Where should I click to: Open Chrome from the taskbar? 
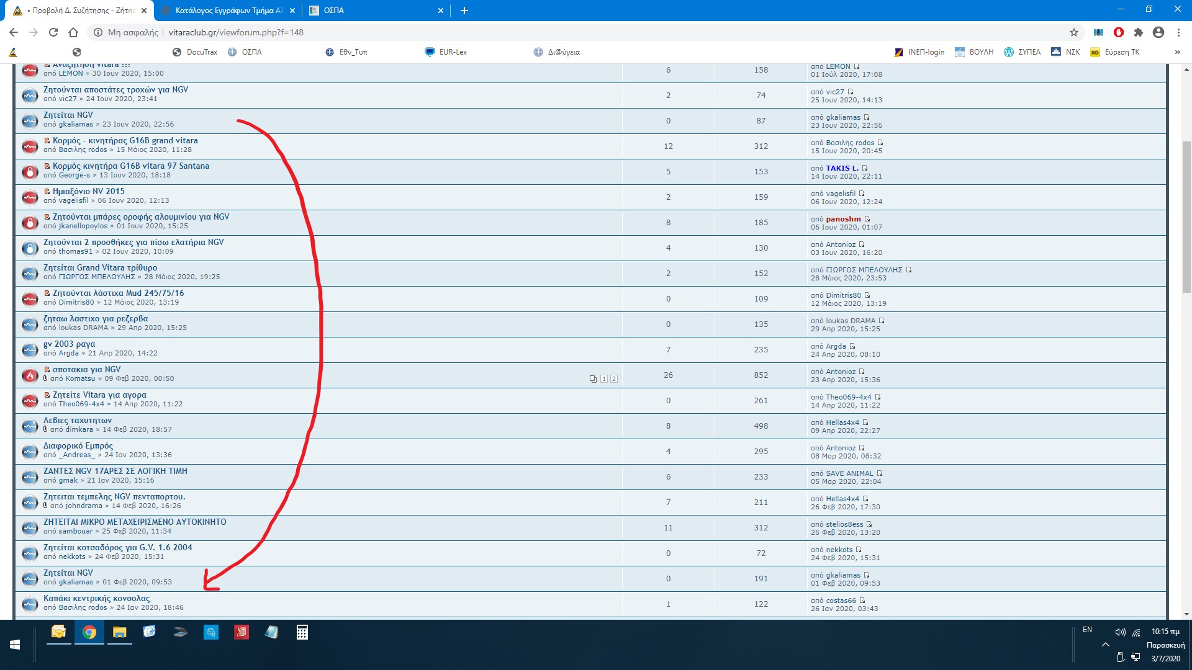(89, 632)
